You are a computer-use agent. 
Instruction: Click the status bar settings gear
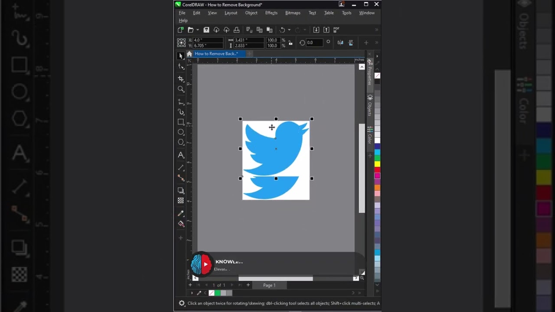[182, 303]
